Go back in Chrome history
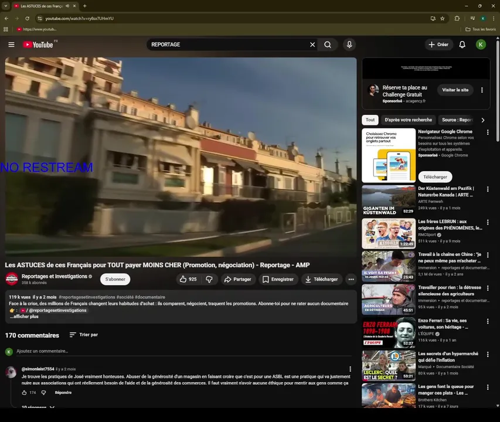The image size is (500, 422). (6, 19)
